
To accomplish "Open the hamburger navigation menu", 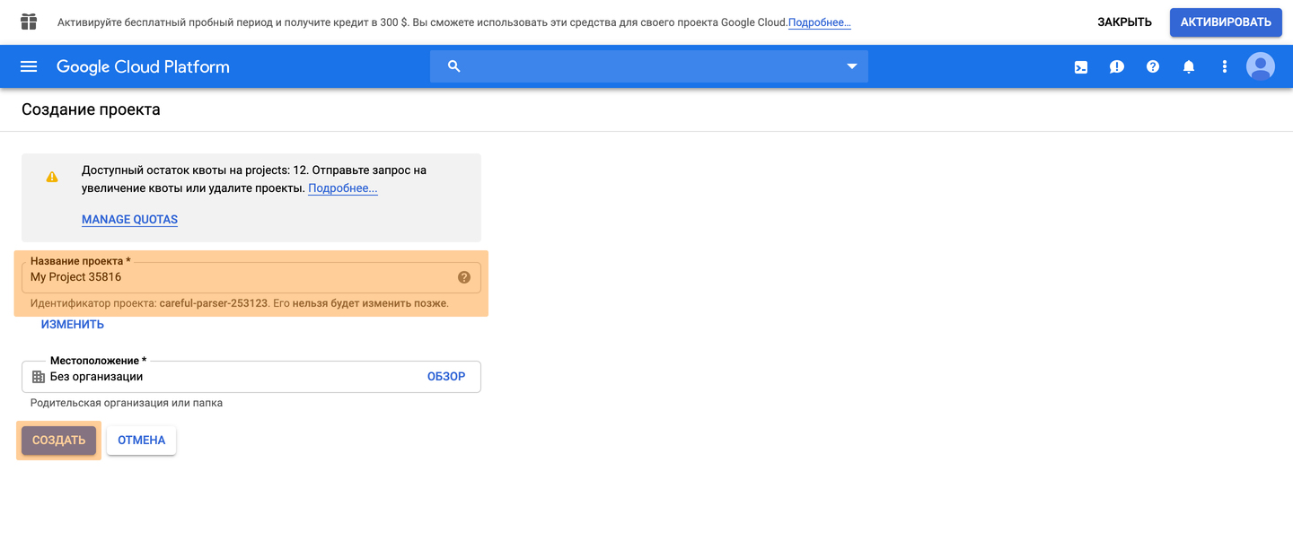I will (x=29, y=66).
